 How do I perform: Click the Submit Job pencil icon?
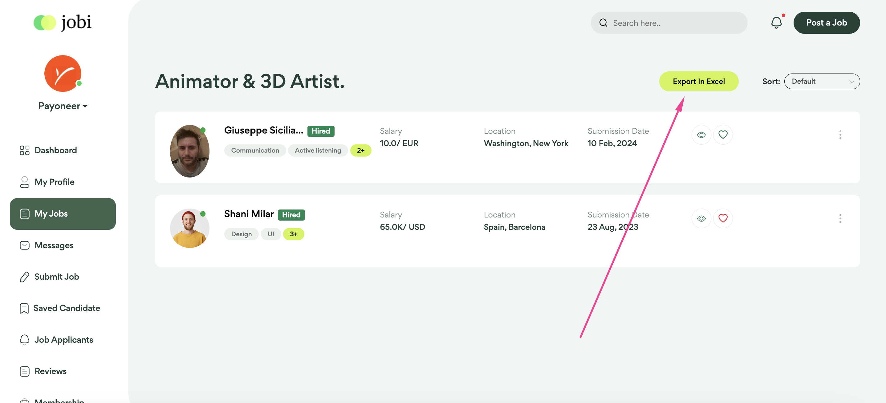(24, 277)
